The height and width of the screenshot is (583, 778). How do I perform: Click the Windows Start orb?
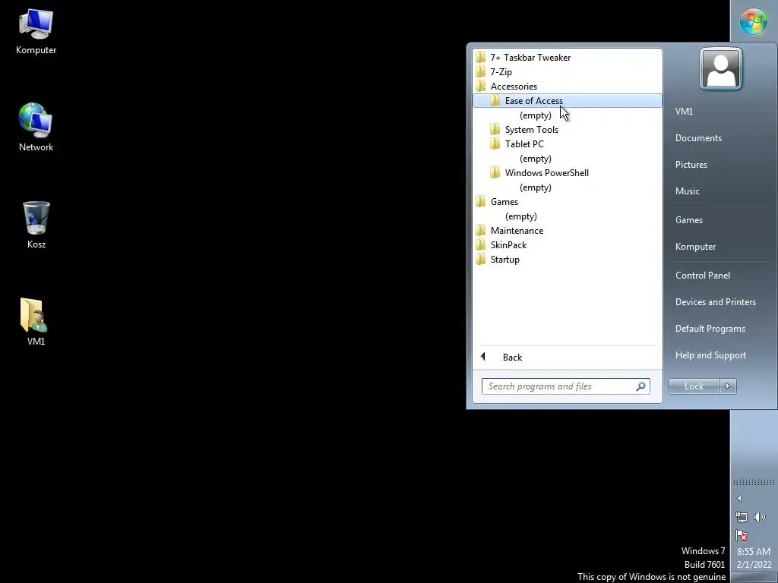click(x=753, y=21)
